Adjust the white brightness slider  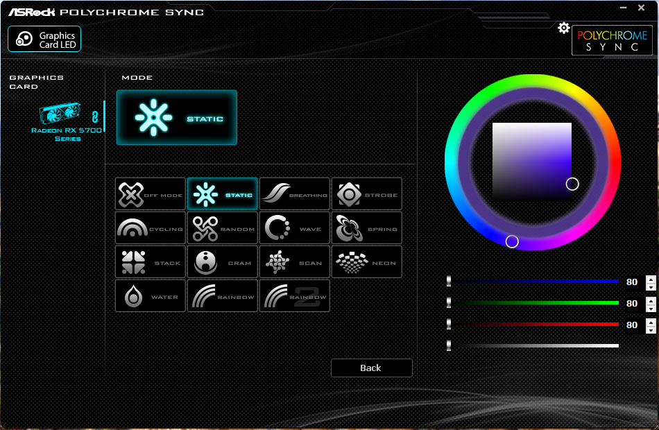pos(533,345)
